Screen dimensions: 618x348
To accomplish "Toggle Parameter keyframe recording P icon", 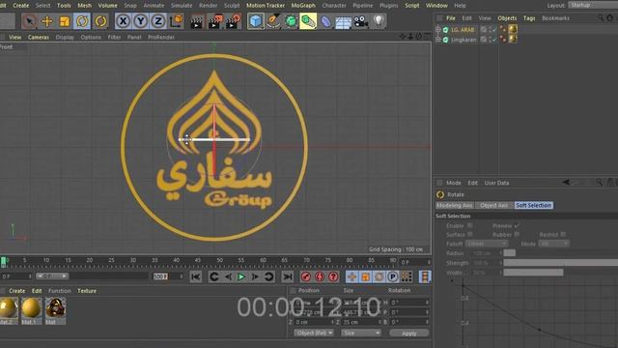I will point(393,277).
